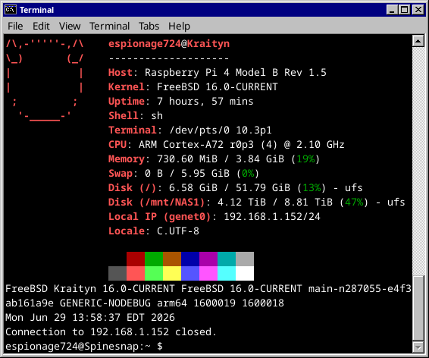Maximize the Terminal window
429x358 pixels.
[405, 10]
